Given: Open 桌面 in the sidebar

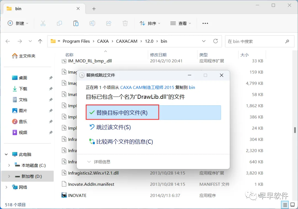Looking at the screenshot, I should click(20, 78).
